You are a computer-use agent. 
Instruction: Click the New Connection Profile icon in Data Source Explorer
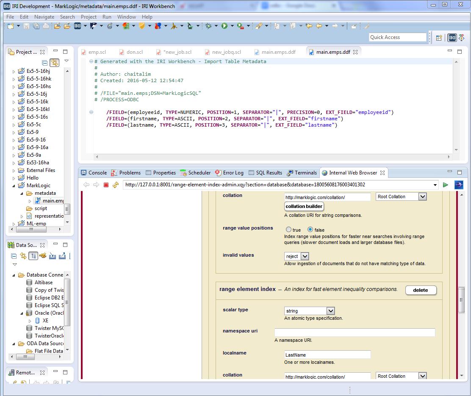point(43,256)
